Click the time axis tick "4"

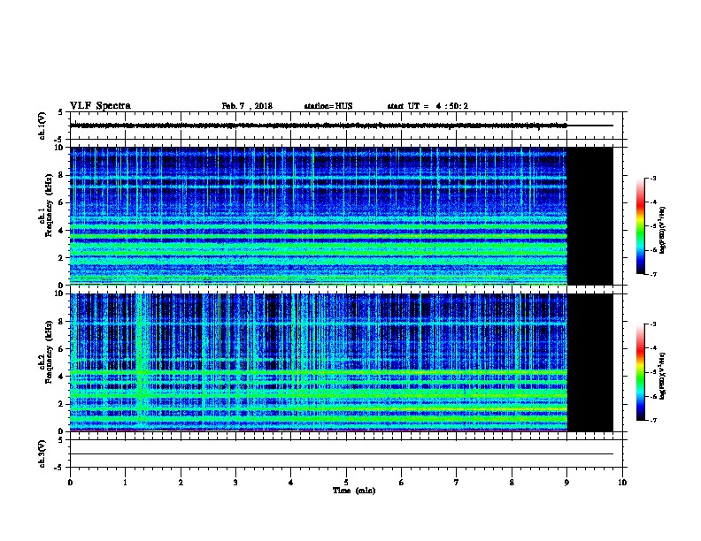(x=291, y=483)
